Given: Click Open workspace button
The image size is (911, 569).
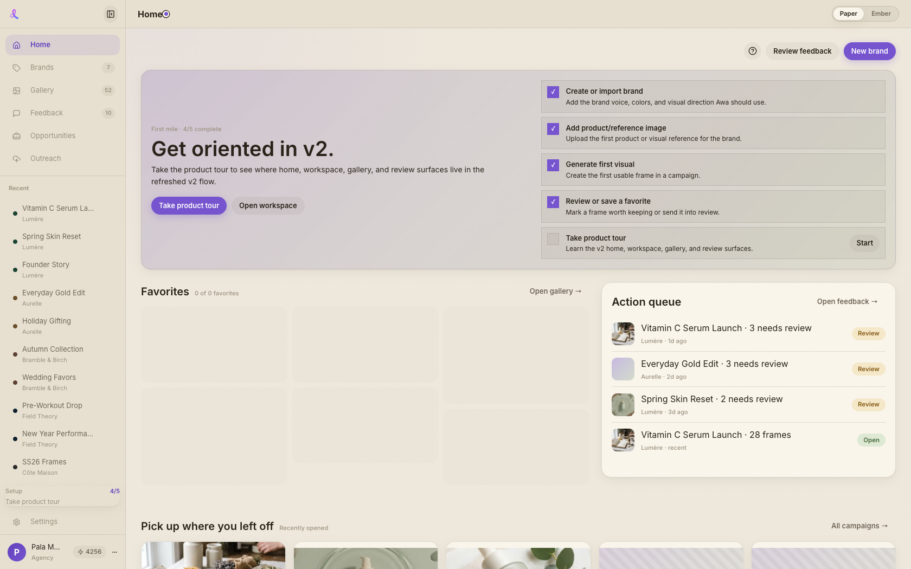Looking at the screenshot, I should pyautogui.click(x=268, y=206).
